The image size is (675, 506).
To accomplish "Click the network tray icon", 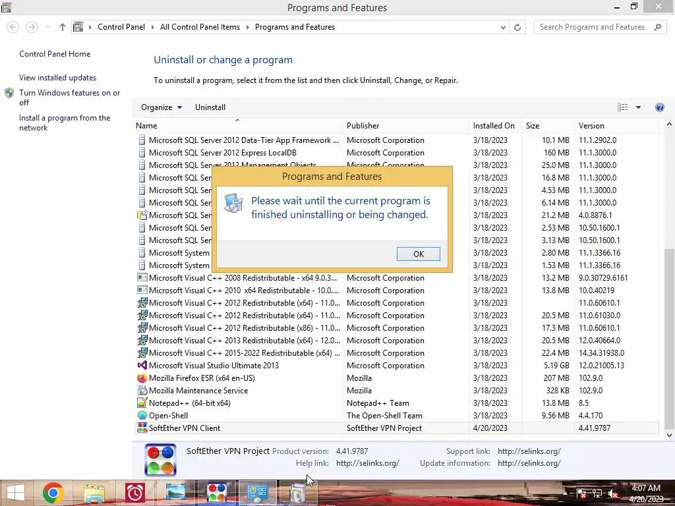I will point(597,493).
